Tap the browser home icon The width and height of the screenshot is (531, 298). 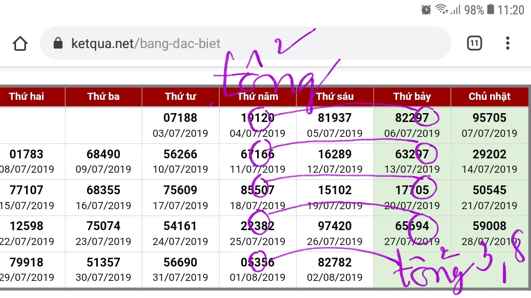tap(20, 43)
